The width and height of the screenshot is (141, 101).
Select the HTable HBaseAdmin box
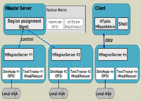click(x=105, y=24)
